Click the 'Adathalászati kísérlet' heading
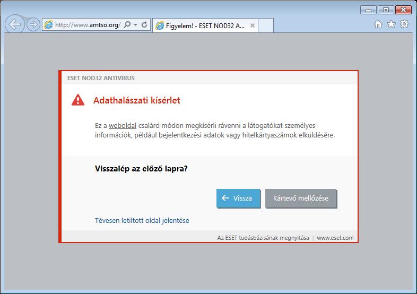The image size is (417, 294). [x=137, y=100]
